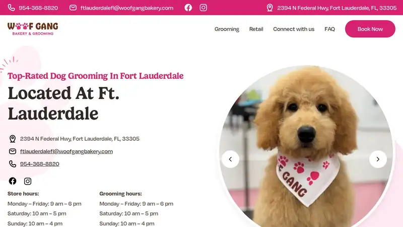Screen dimensions: 403x227
Task: Click envelope icon beside hero email link
Action: 12,151
